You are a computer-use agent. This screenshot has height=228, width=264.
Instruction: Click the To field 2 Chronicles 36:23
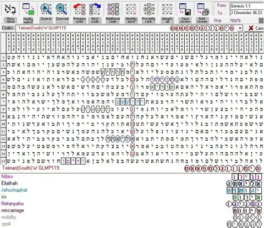(247, 13)
